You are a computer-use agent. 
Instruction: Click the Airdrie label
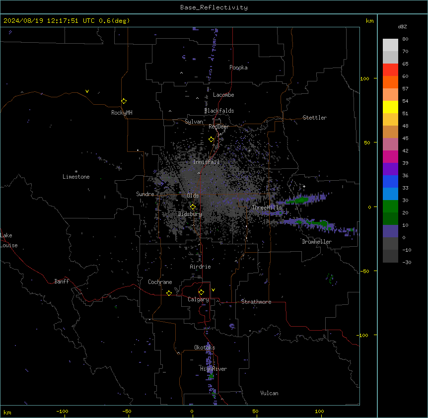coord(200,267)
